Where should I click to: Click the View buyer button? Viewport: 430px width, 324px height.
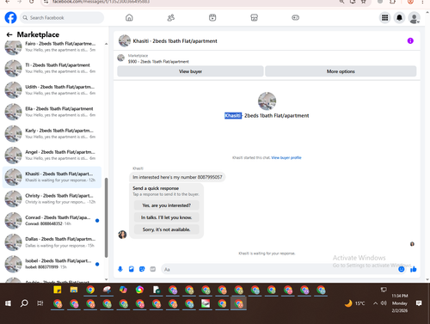190,71
